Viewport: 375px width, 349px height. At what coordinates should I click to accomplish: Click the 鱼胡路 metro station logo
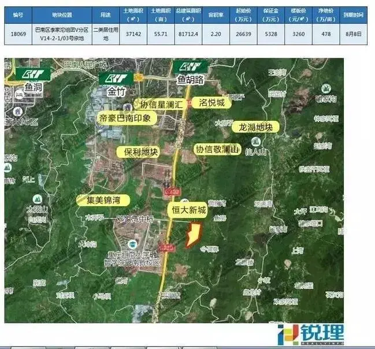click(x=190, y=66)
